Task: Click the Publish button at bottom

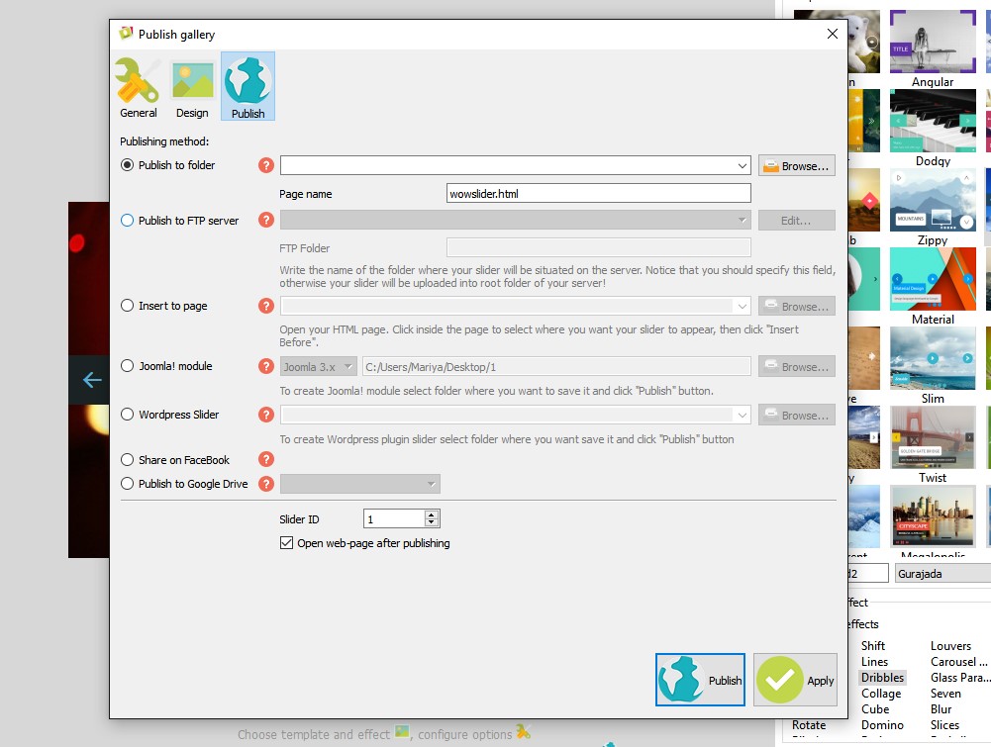Action: [x=700, y=680]
